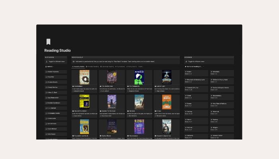Open the Station Eleven book cover
Viewport: 279px width, 159px height.
coord(112,126)
